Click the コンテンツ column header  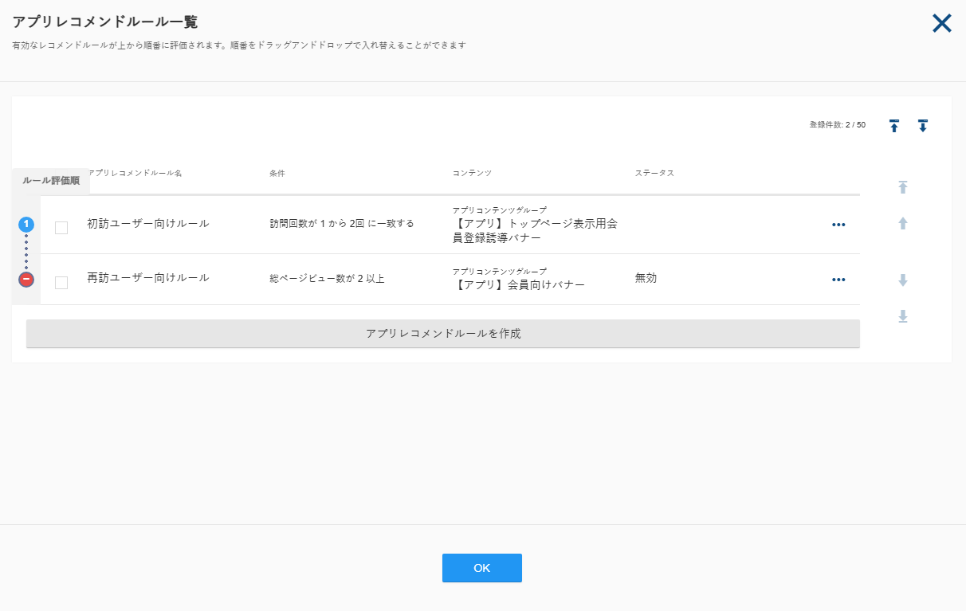[x=472, y=173]
